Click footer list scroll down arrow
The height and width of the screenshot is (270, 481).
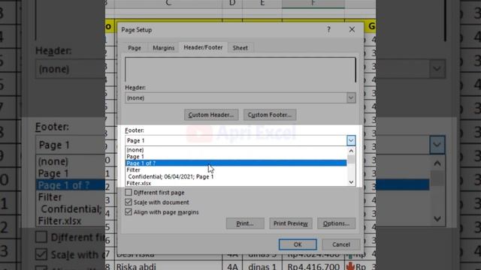pos(351,182)
